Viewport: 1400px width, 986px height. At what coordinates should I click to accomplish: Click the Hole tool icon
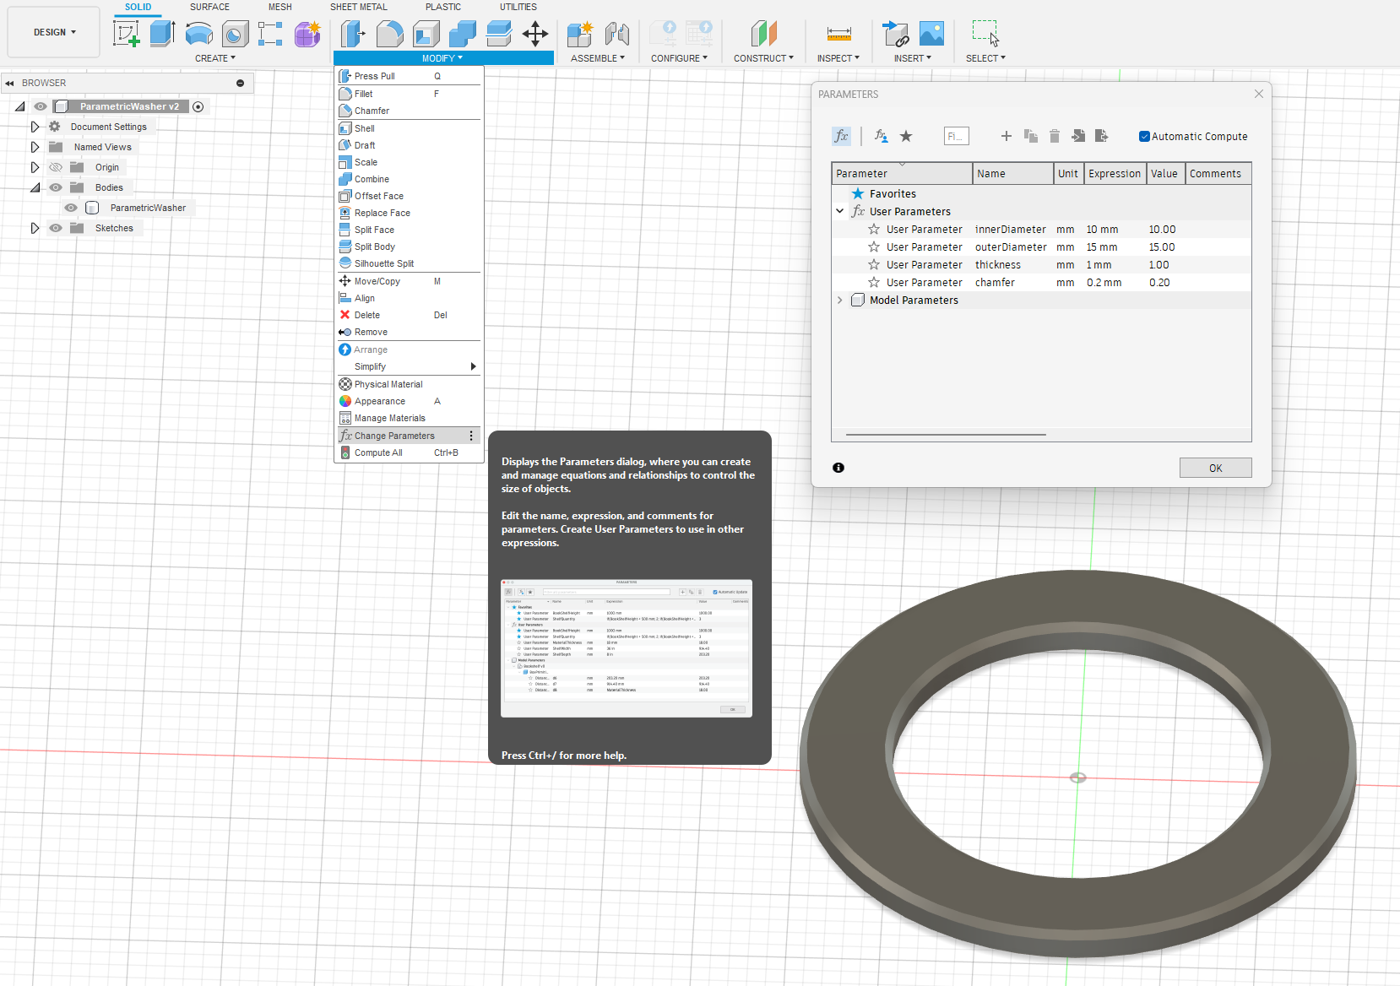pyautogui.click(x=235, y=34)
